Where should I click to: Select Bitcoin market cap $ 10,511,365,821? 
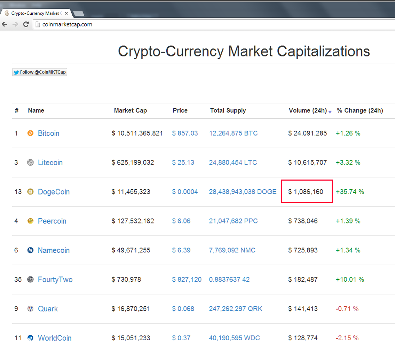[x=137, y=133]
